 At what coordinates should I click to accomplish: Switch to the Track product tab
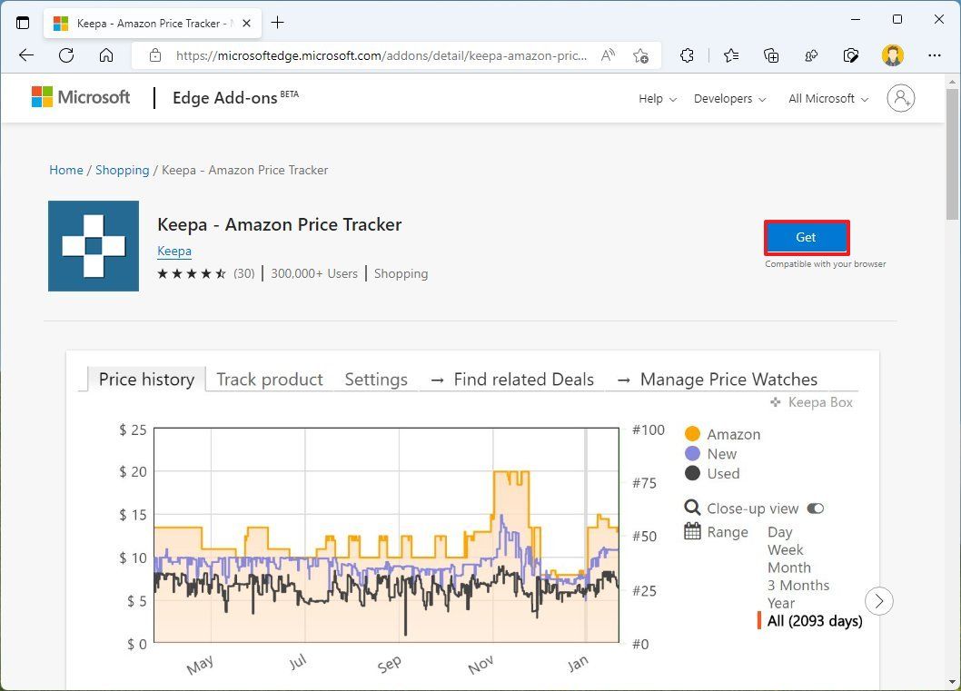tap(269, 379)
